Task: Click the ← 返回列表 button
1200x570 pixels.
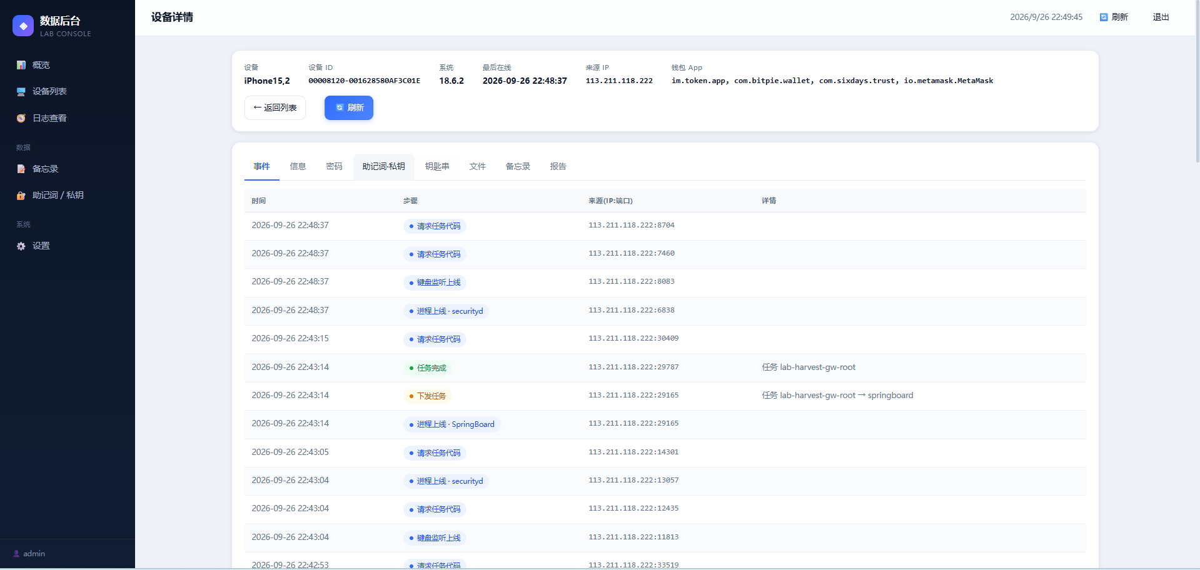Action: tap(275, 107)
